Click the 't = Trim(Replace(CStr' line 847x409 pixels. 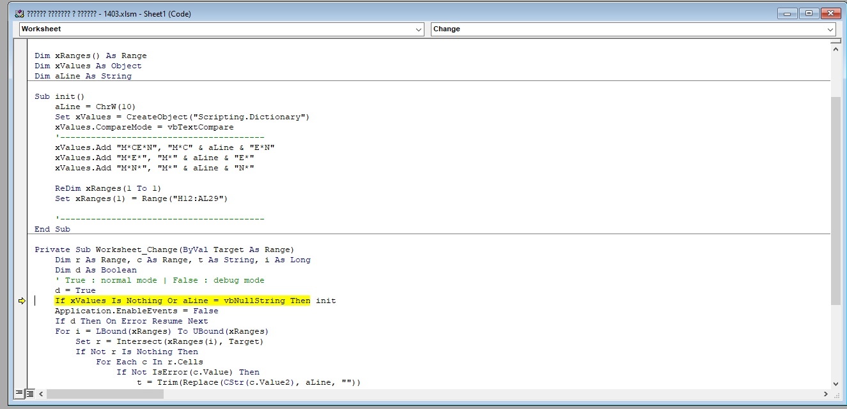(249, 382)
